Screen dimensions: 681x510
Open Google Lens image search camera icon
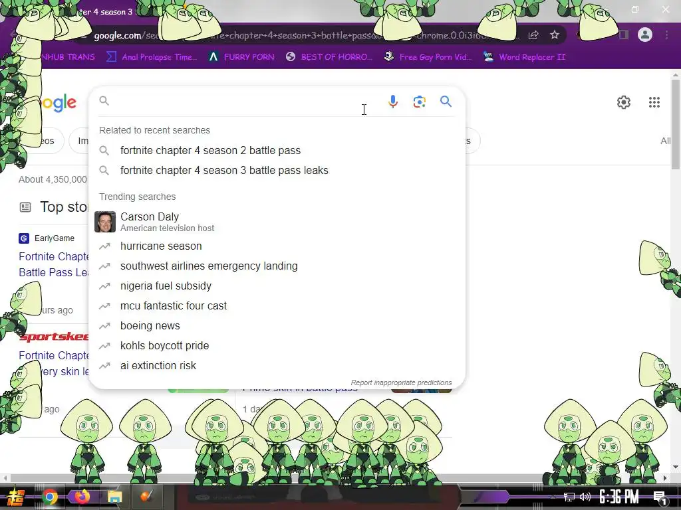pyautogui.click(x=419, y=102)
